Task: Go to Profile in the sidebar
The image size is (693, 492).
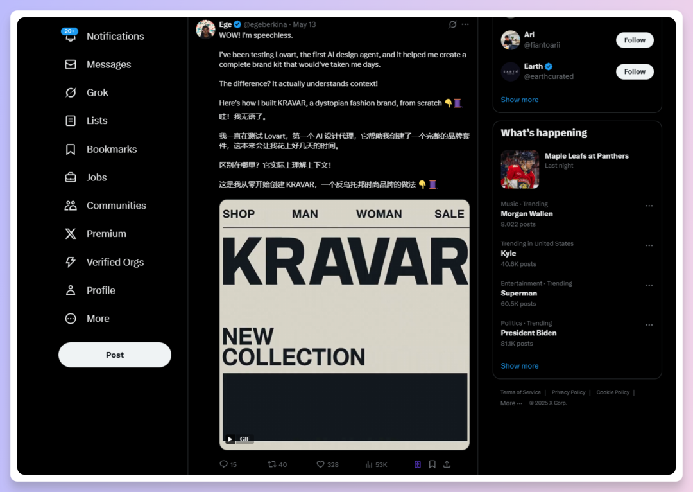Action: click(101, 290)
